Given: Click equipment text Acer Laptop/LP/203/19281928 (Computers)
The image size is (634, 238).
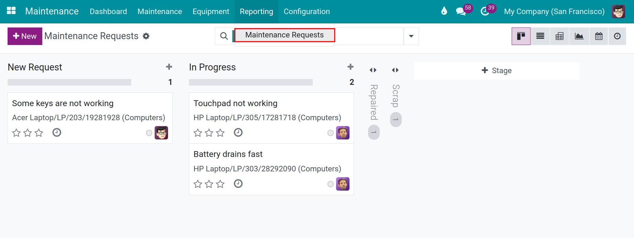Looking at the screenshot, I should coord(89,117).
